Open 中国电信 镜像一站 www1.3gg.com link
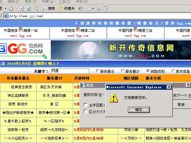The width and height of the screenshot is (191, 143). pyautogui.click(x=21, y=33)
